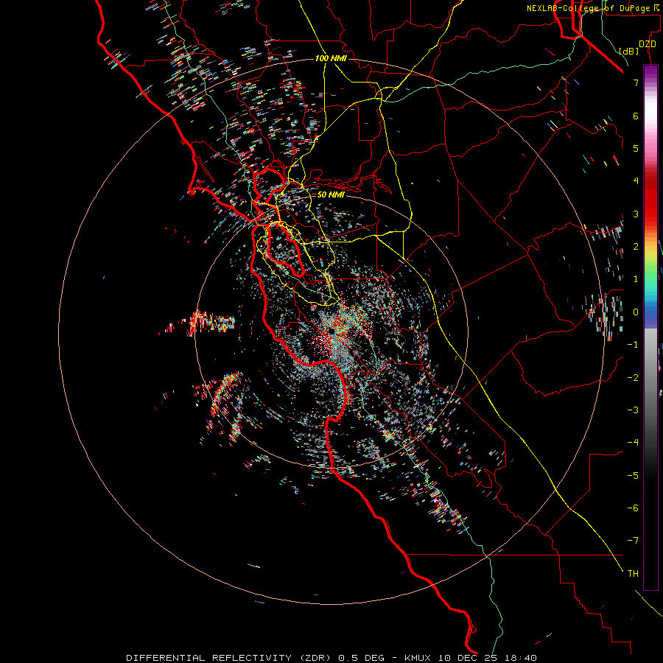Click the "10 DEC 25" date text
This screenshot has height=663, width=663.
click(x=468, y=658)
